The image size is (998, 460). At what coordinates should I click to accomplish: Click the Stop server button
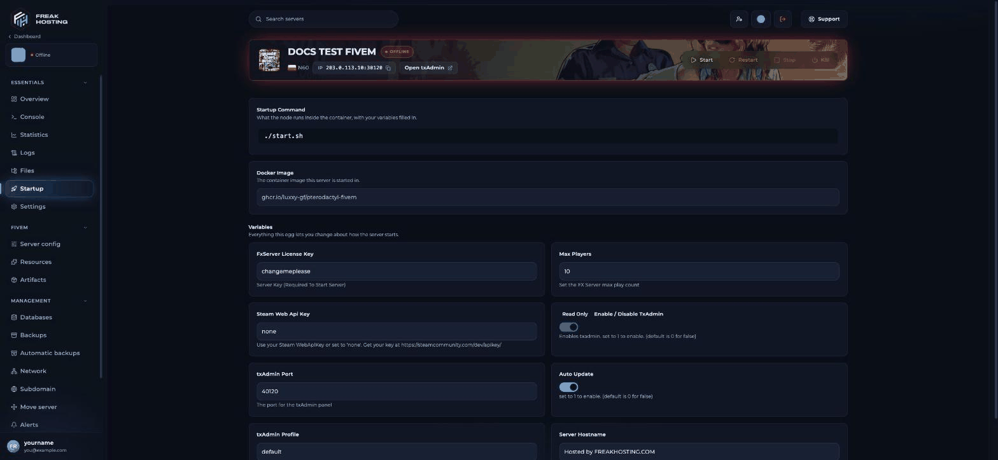[x=785, y=60]
